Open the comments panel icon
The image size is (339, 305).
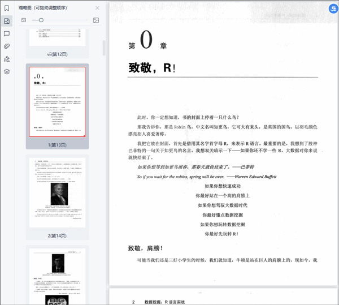pyautogui.click(x=7, y=34)
